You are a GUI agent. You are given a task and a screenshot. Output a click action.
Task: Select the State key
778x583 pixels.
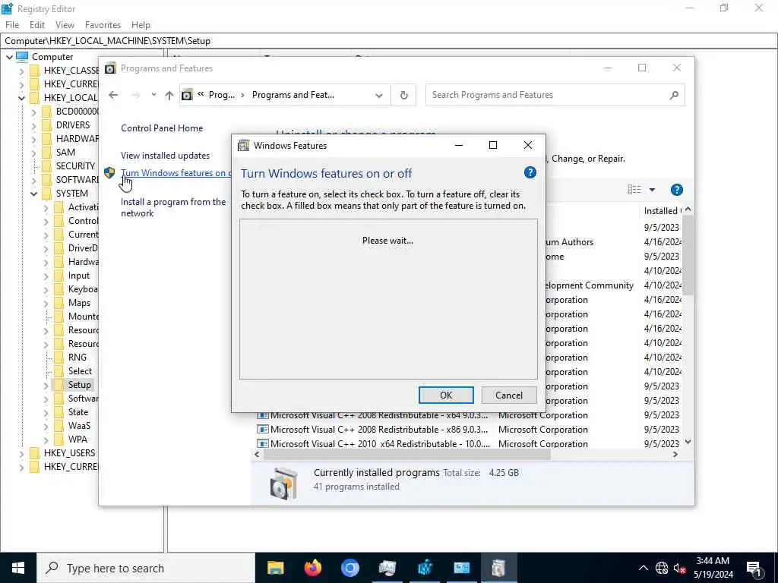(78, 412)
